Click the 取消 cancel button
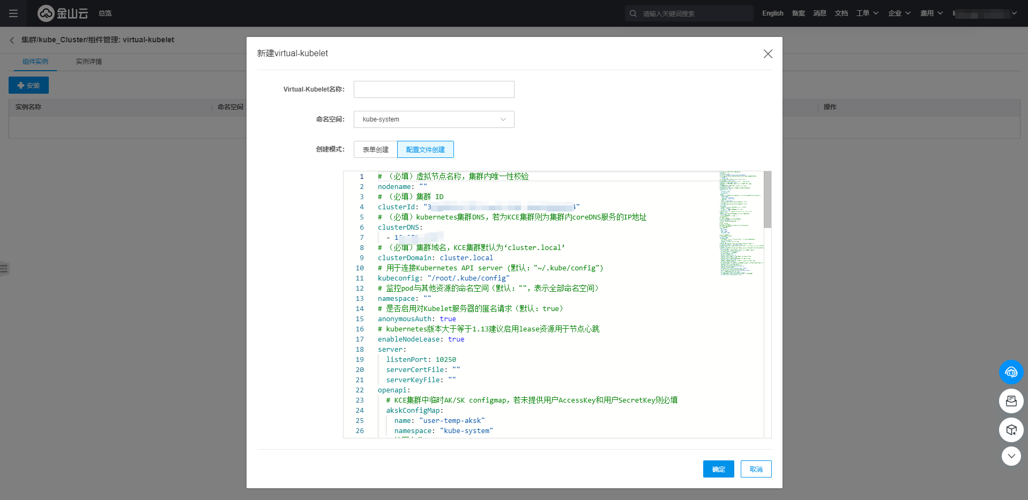Image resolution: width=1028 pixels, height=500 pixels. coord(756,469)
